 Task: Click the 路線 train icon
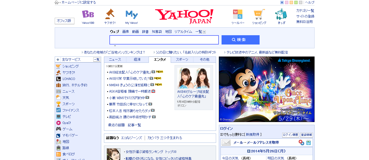click(58, 148)
